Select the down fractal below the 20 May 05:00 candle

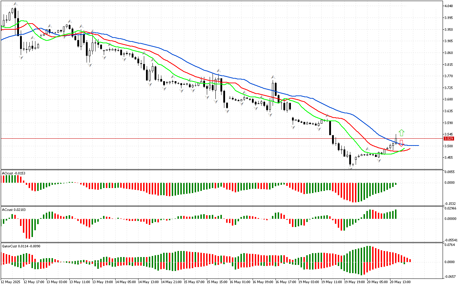[379, 161]
